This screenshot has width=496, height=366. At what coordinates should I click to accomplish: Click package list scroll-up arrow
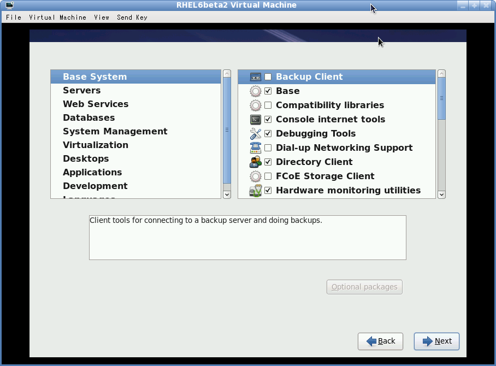pos(441,74)
